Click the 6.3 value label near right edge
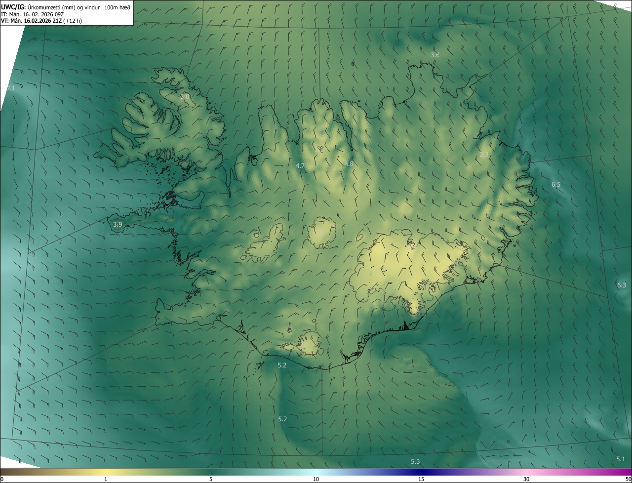 [x=622, y=285]
